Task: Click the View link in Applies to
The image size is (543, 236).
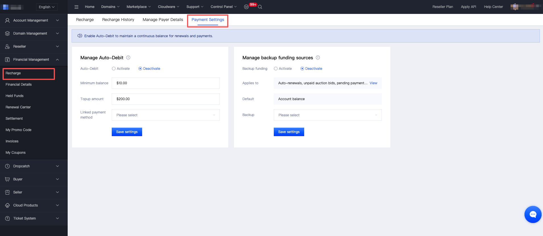Action: (373, 83)
